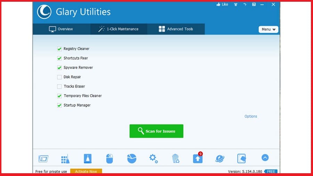Viewport: 313px width, 176px height.
Task: Open the Process Manager gears icon
Action: pos(153,159)
